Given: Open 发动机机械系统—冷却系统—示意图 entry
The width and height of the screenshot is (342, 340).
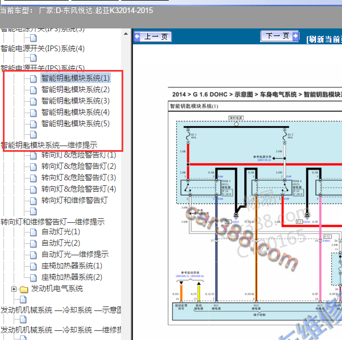Looking at the screenshot, I should coord(61,310).
